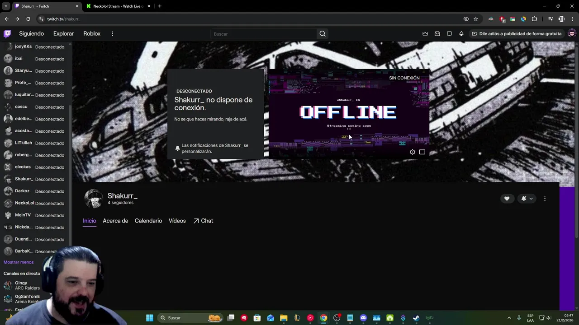Image resolution: width=579 pixels, height=325 pixels.
Task: Open File Explorer from the taskbar
Action: [x=284, y=318]
